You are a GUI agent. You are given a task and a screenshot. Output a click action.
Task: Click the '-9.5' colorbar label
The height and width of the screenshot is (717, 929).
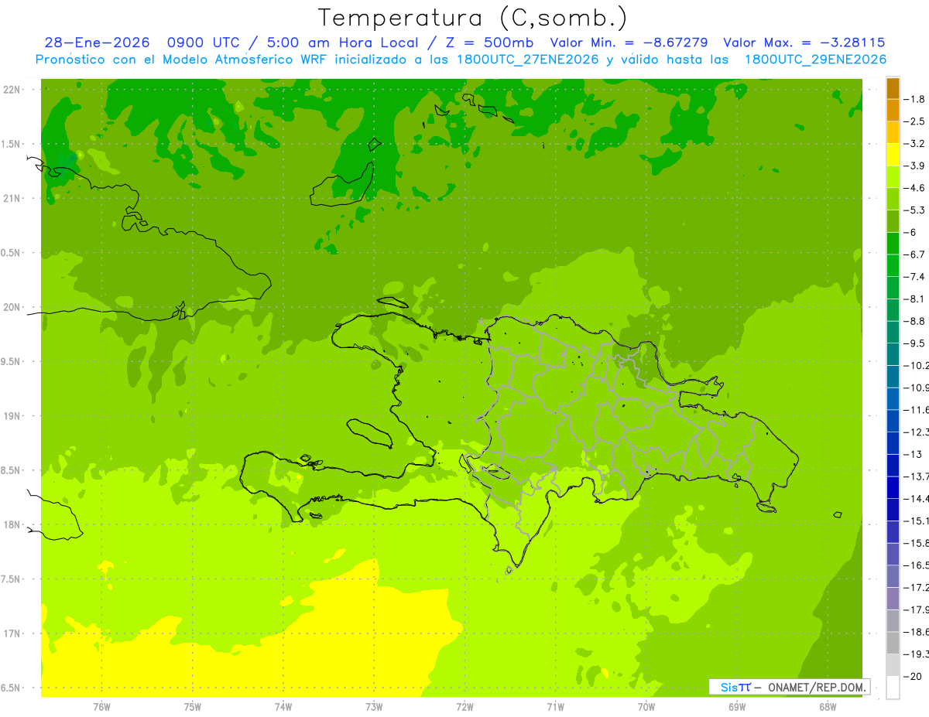tap(914, 343)
